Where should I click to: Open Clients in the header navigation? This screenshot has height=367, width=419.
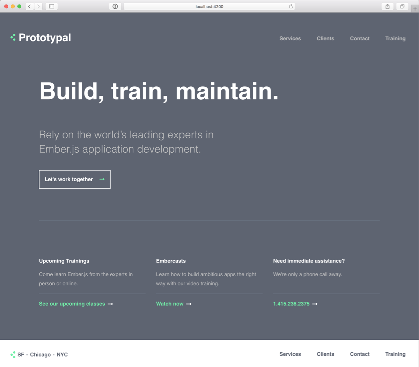coord(325,38)
